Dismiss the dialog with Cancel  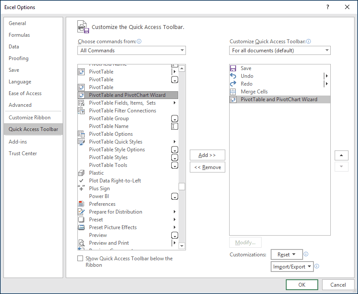pyautogui.click(x=338, y=284)
